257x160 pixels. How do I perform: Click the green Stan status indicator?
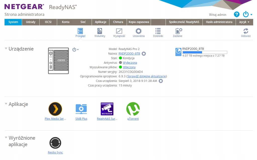coord(120,58)
